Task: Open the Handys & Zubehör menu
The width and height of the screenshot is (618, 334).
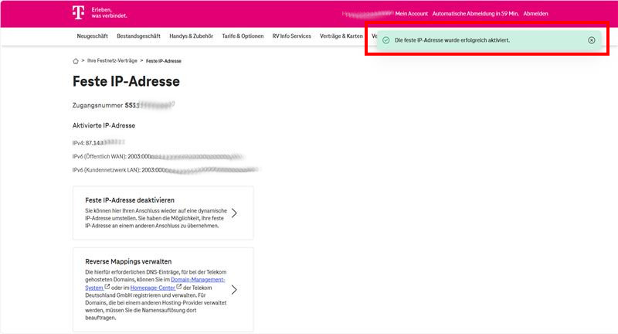Action: click(x=191, y=36)
